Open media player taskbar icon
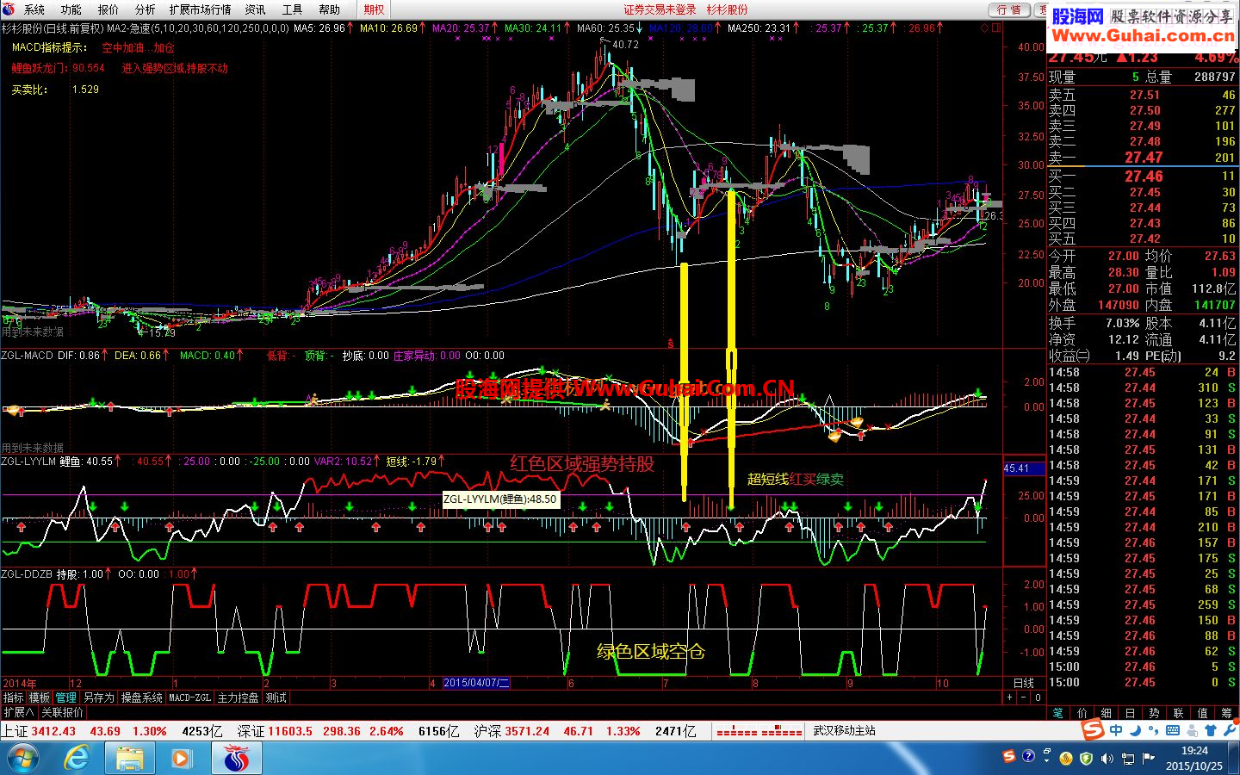The height and width of the screenshot is (775, 1240). coord(182,759)
